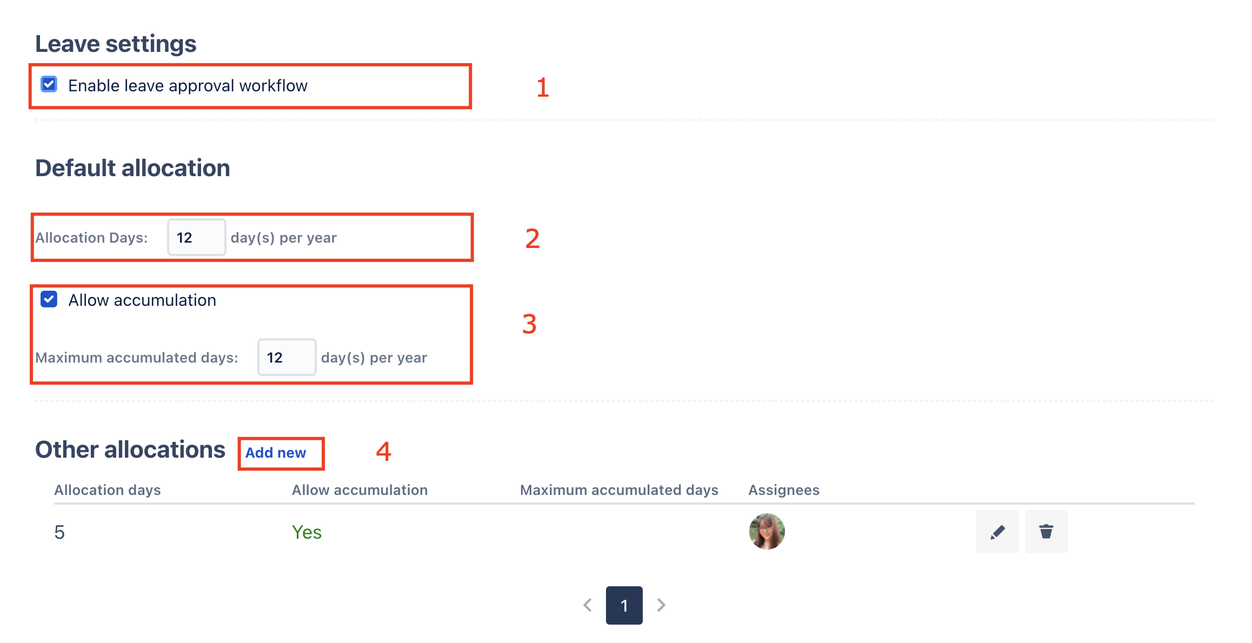Delete the 5-day allocation with the trash icon

coord(1046,532)
